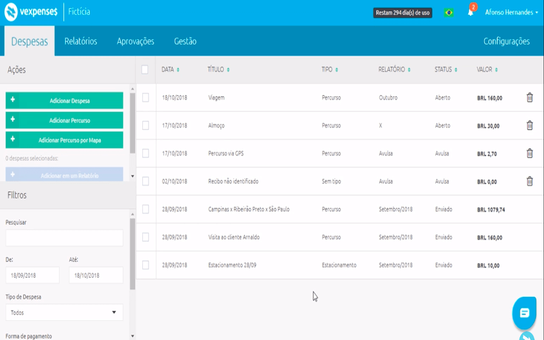The image size is (544, 340).
Task: Open the chat support bubble icon
Action: tap(524, 311)
